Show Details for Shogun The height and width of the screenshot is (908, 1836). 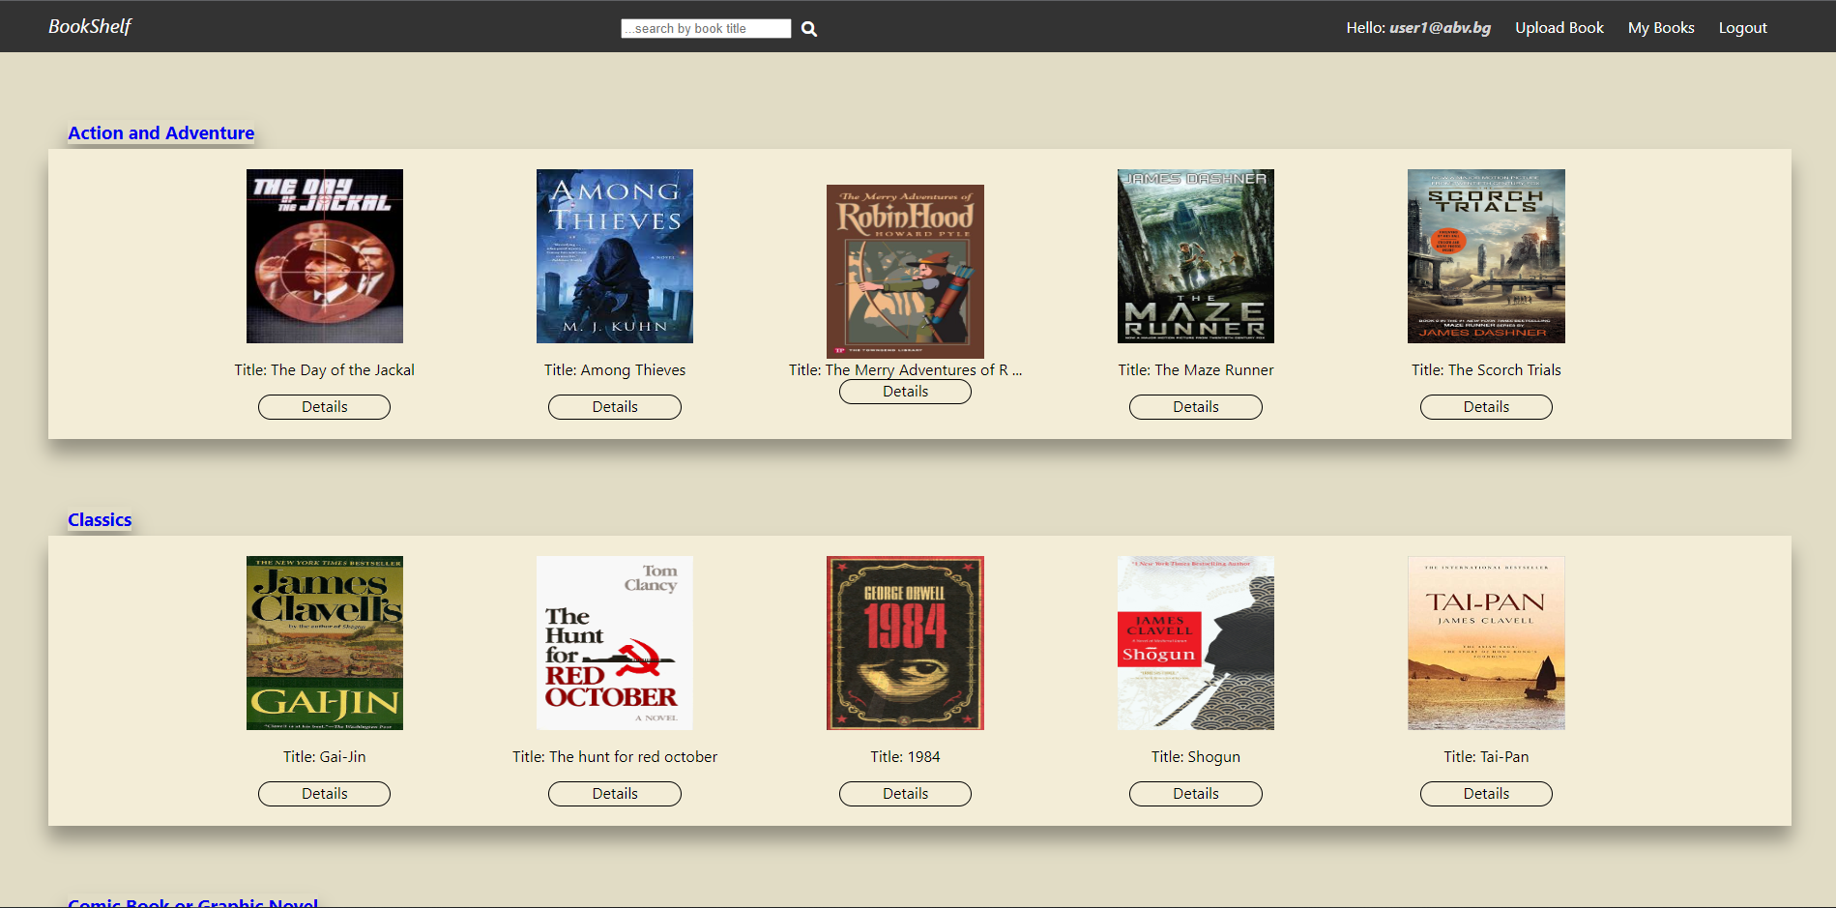point(1196,794)
